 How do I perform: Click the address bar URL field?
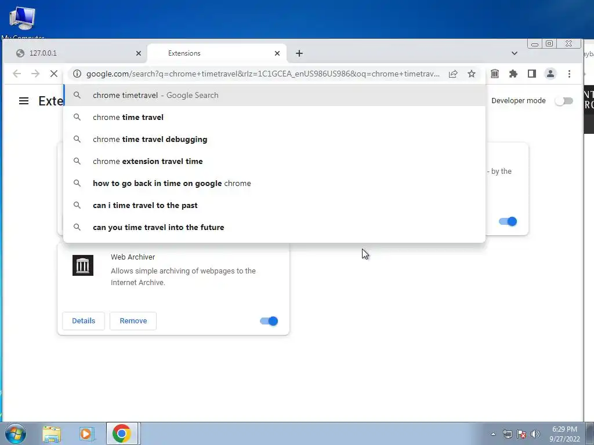pyautogui.click(x=263, y=74)
